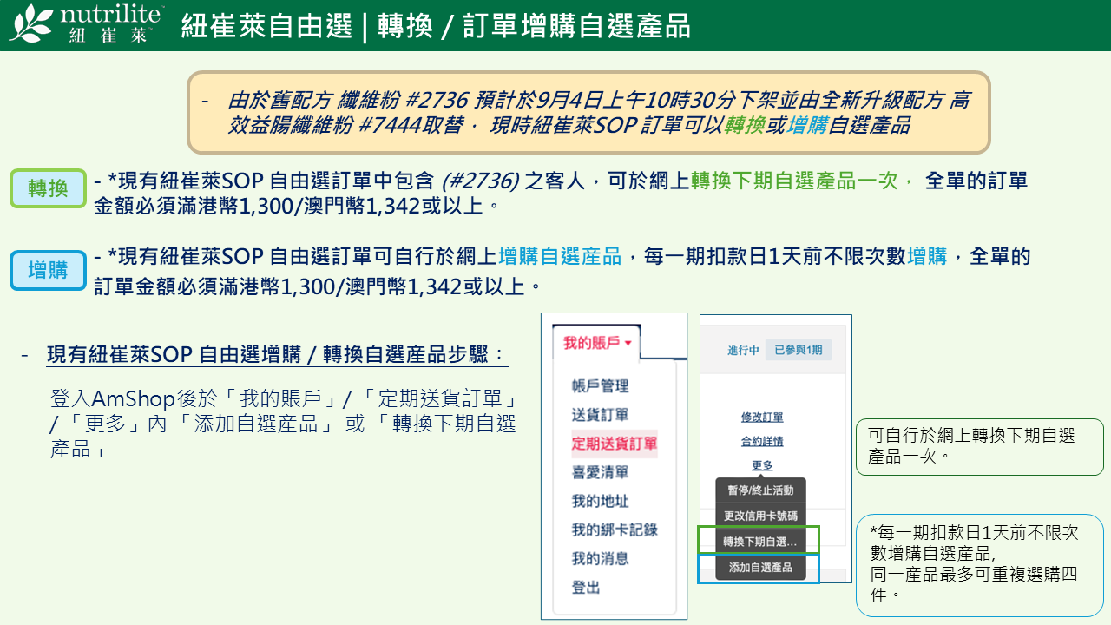Click the 登入AmShop後於 instruction paragraph
This screenshot has height=625, width=1111.
285,424
